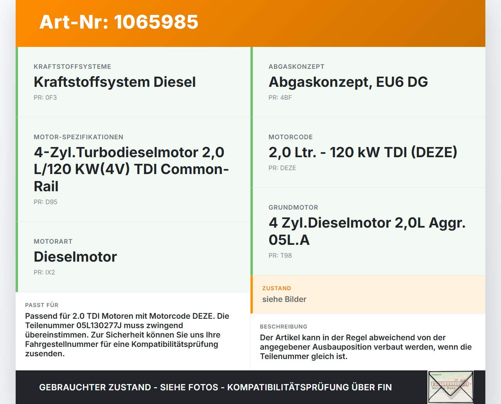
Task: Select the 'PR: T98' code
Action: click(x=280, y=255)
